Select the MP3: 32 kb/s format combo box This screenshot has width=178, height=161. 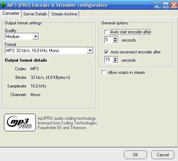[x=49, y=51]
